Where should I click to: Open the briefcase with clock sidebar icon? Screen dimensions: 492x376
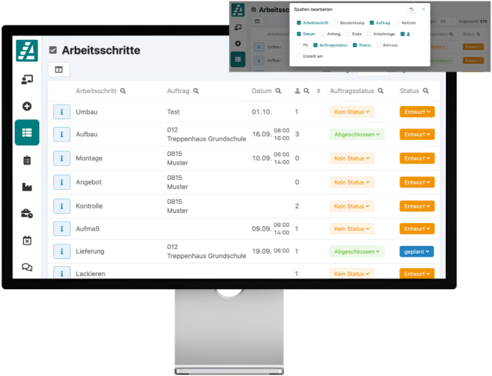[x=27, y=214]
